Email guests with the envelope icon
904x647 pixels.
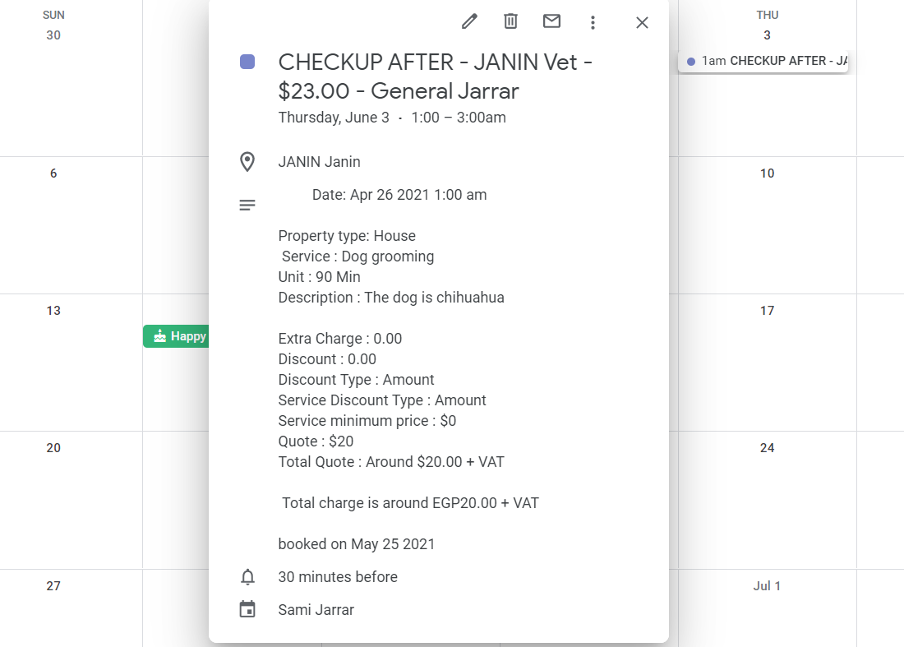pos(551,21)
